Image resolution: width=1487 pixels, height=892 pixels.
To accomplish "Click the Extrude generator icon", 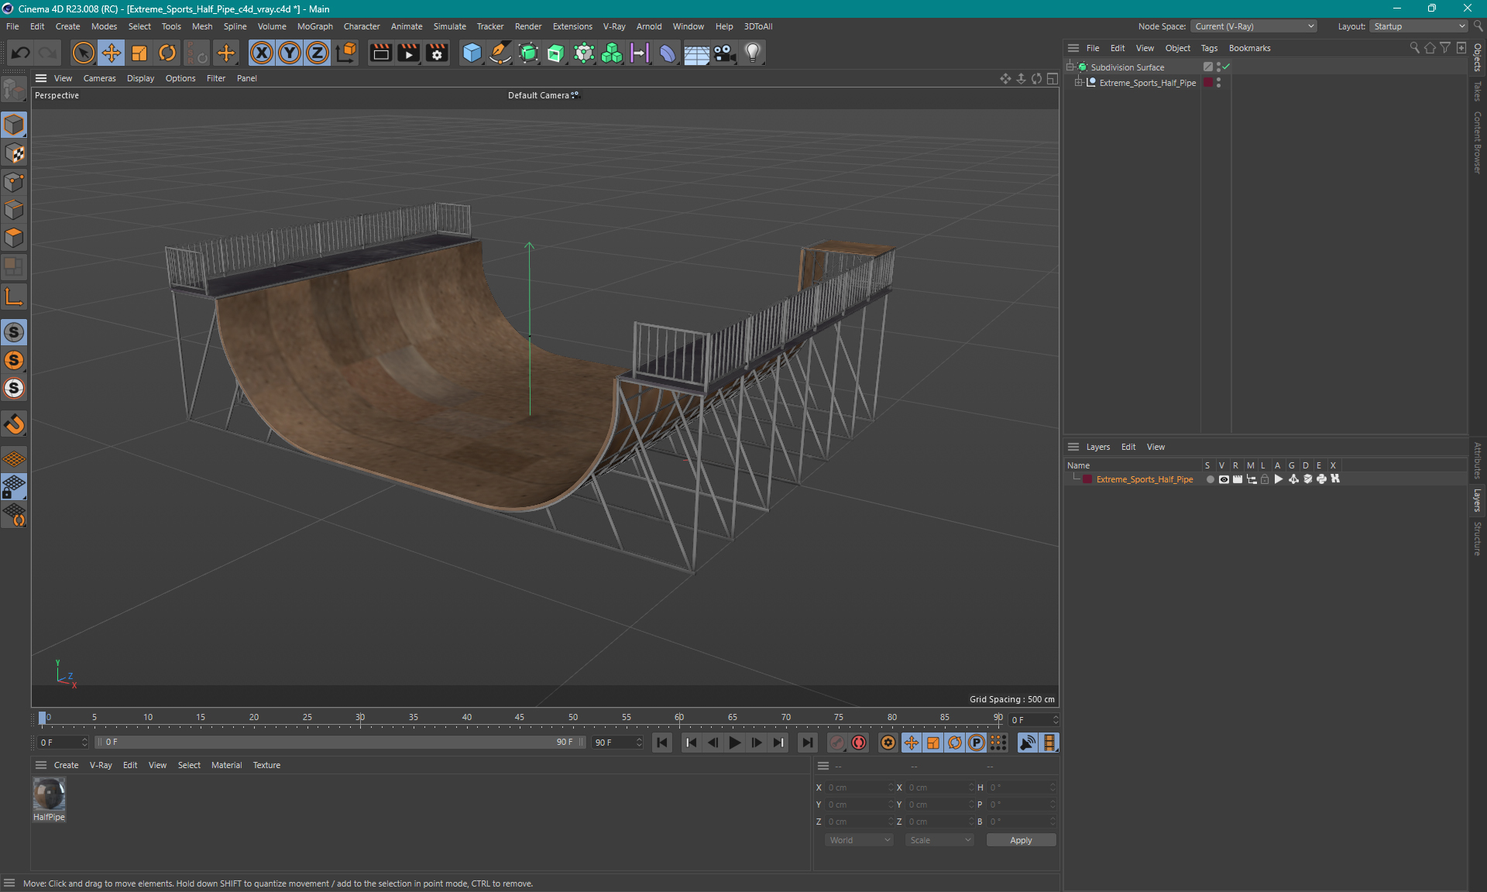I will coord(556,53).
